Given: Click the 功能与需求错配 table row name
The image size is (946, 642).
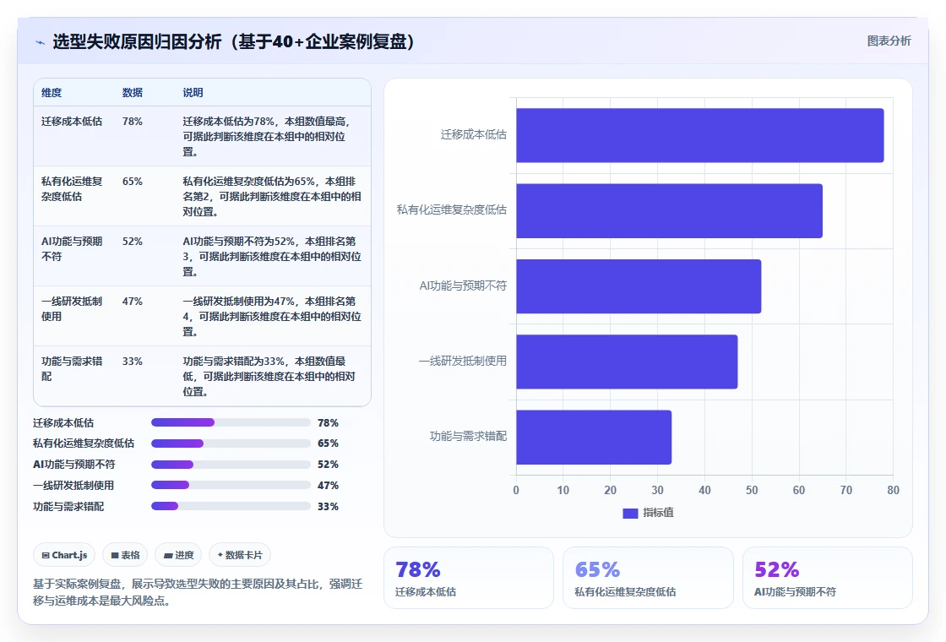Looking at the screenshot, I should tap(72, 368).
